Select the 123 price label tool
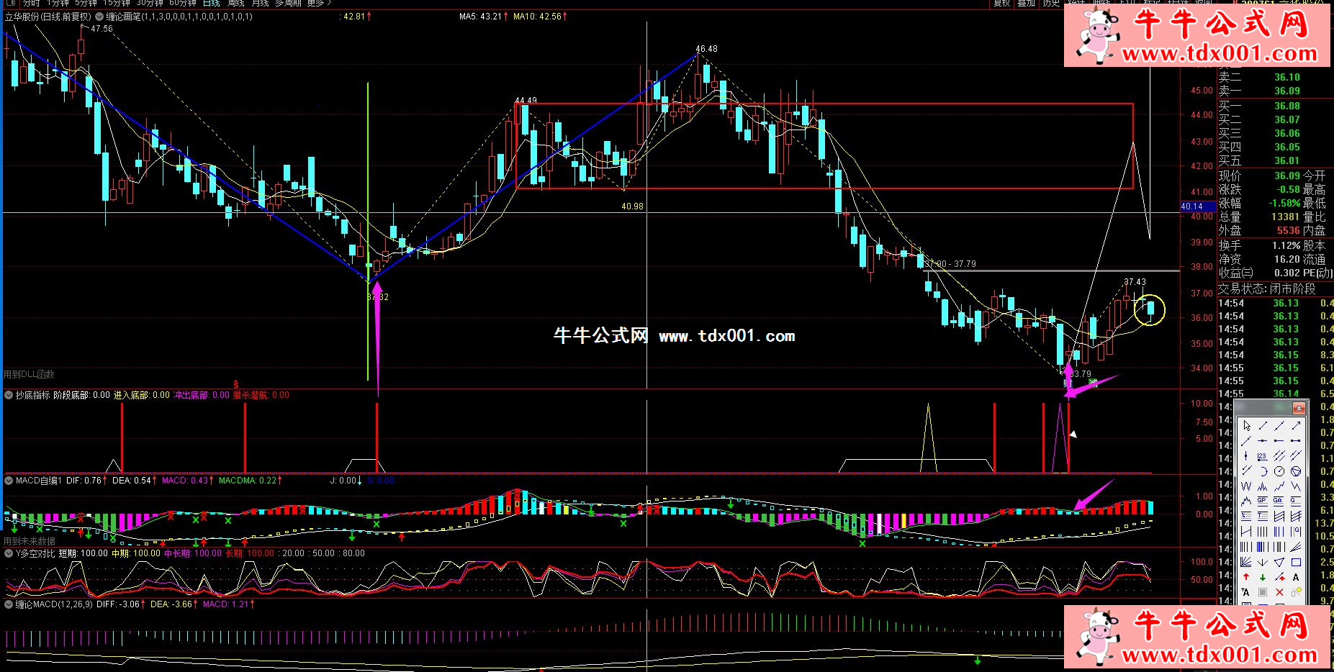The height and width of the screenshot is (672, 1334). (1263, 456)
